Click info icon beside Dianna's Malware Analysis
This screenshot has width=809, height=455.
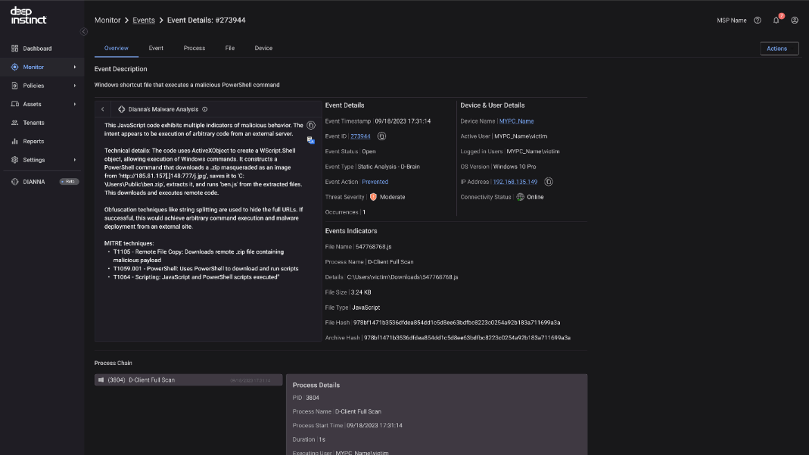click(x=205, y=109)
